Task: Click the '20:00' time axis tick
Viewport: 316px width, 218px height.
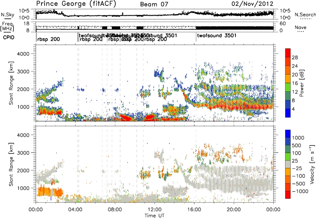Action: [x=234, y=210]
